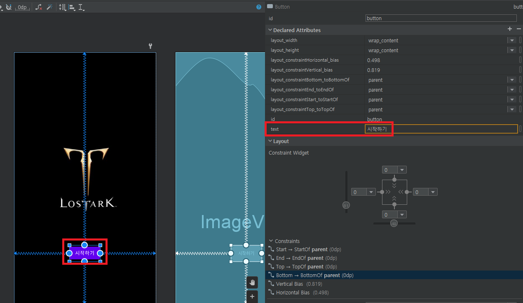Image resolution: width=523 pixels, height=303 pixels.
Task: Click the top anchor dot in Constraint Widget
Action: [394, 179]
